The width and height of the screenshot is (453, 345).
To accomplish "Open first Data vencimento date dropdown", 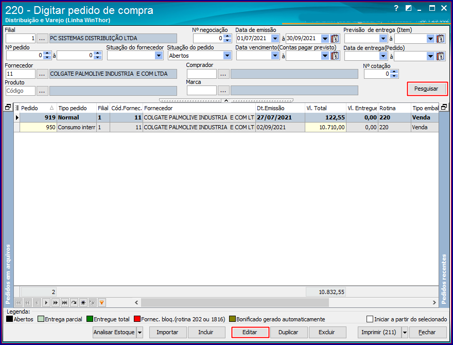I will (275, 56).
